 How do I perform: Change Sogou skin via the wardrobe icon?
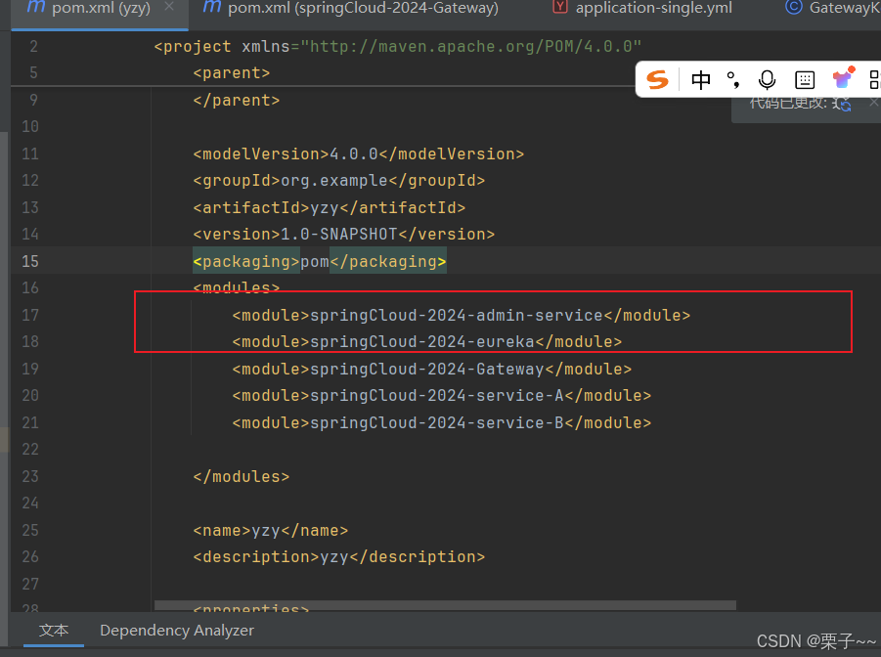point(843,80)
